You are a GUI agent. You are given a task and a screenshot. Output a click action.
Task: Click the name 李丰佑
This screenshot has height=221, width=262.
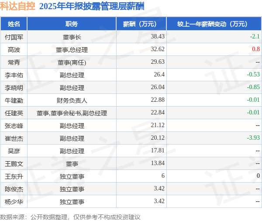14,75
